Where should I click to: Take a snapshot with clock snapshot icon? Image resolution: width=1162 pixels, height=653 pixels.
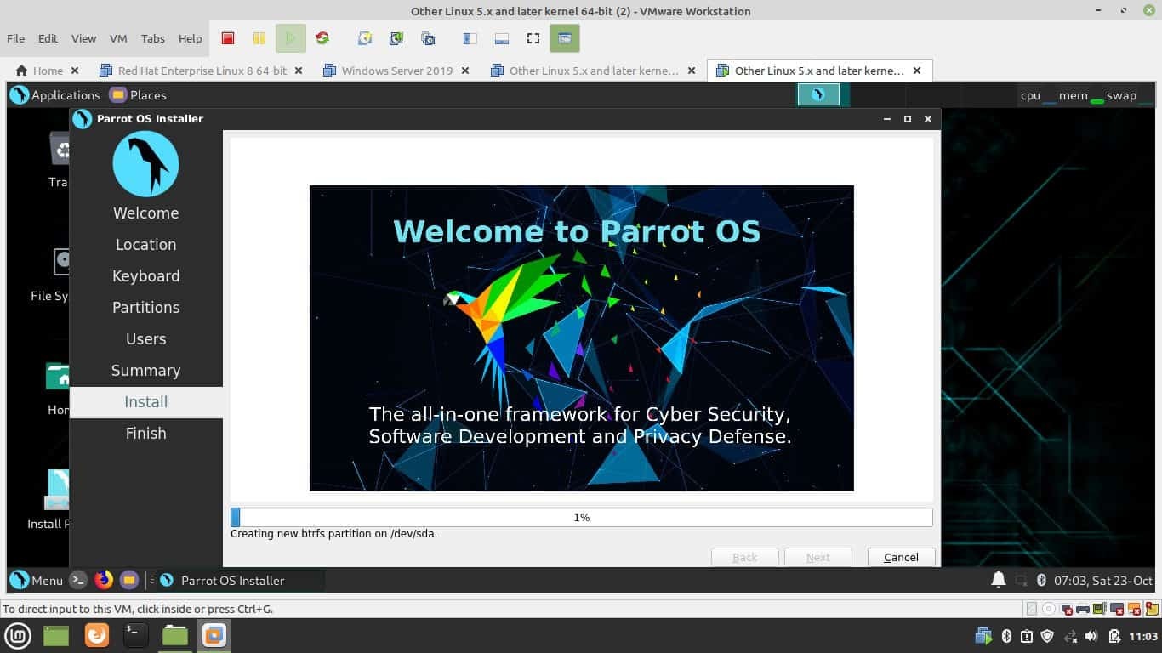coord(365,38)
